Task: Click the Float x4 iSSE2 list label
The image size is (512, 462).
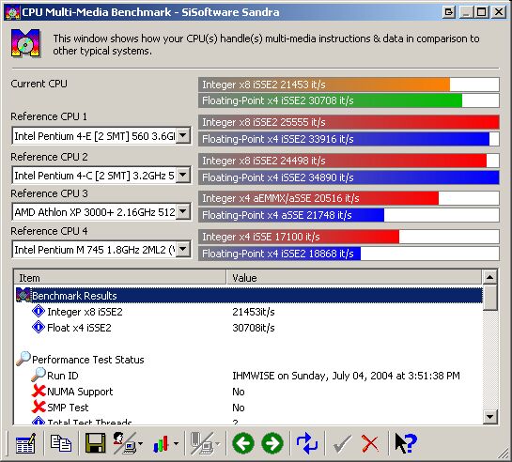Action: (79, 328)
